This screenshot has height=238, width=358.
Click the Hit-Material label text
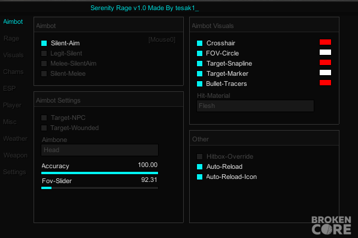pos(214,95)
